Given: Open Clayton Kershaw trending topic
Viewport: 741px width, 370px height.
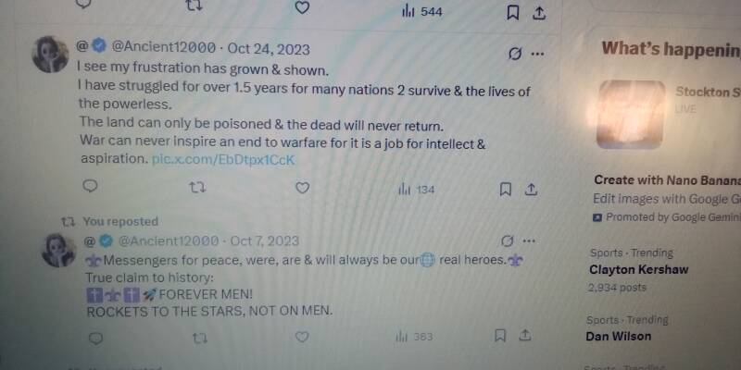Looking at the screenshot, I should (x=638, y=269).
